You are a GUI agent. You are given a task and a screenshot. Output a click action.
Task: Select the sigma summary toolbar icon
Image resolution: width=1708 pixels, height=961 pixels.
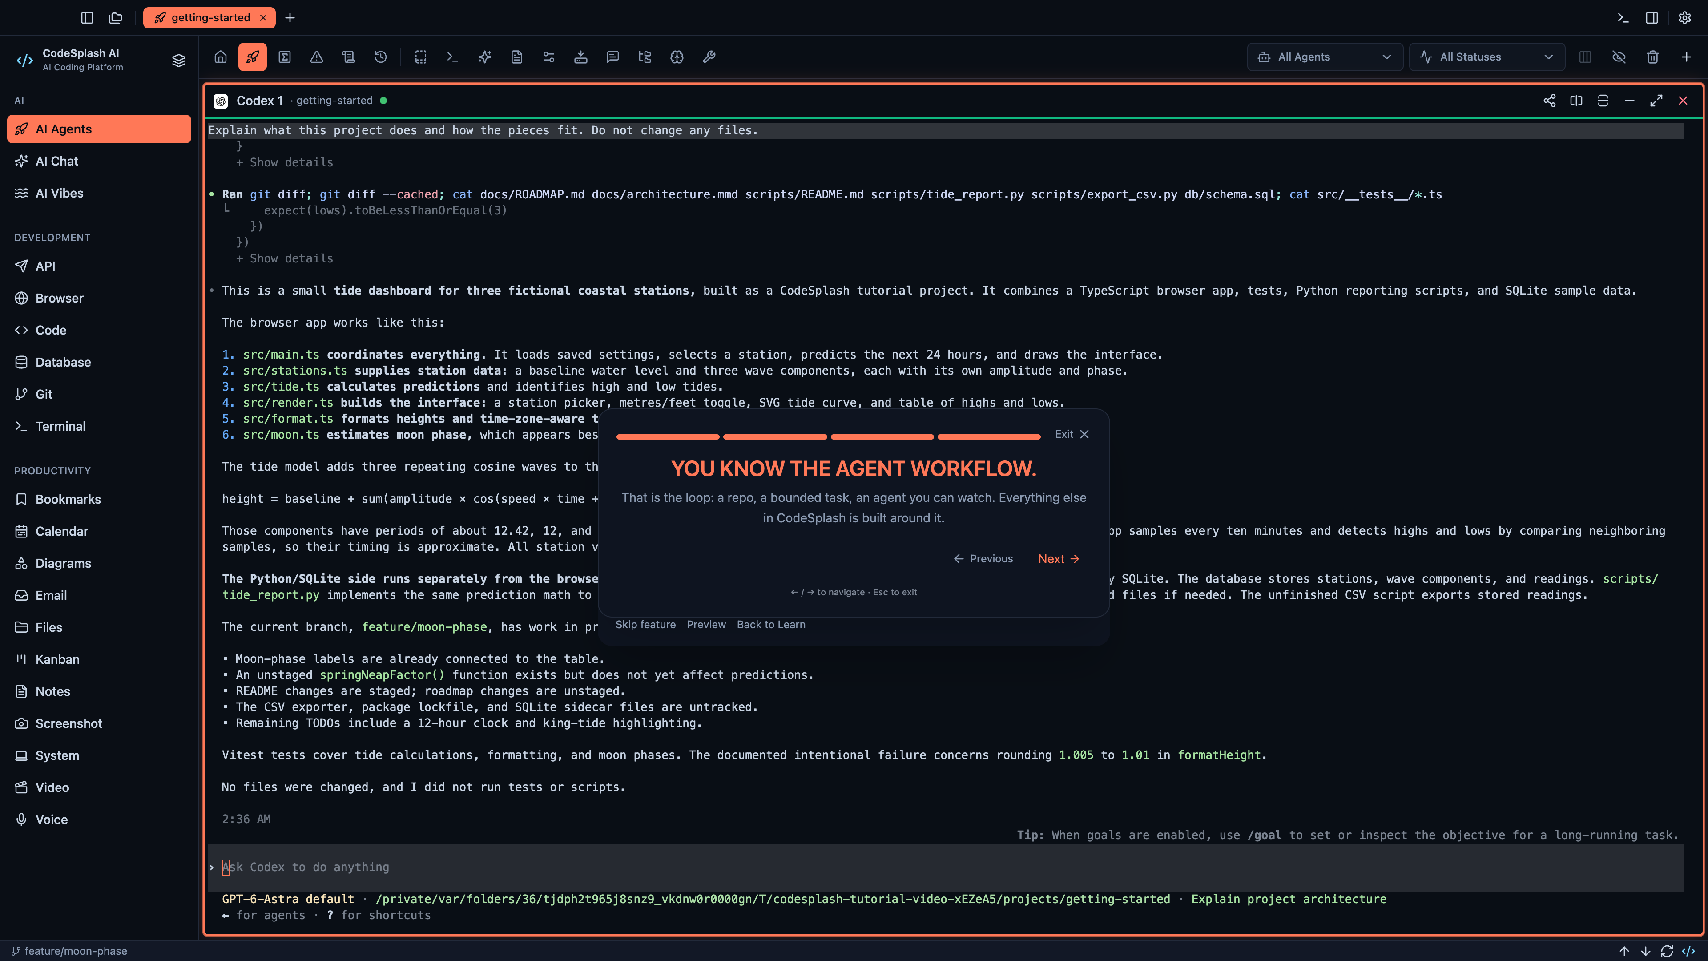point(285,57)
